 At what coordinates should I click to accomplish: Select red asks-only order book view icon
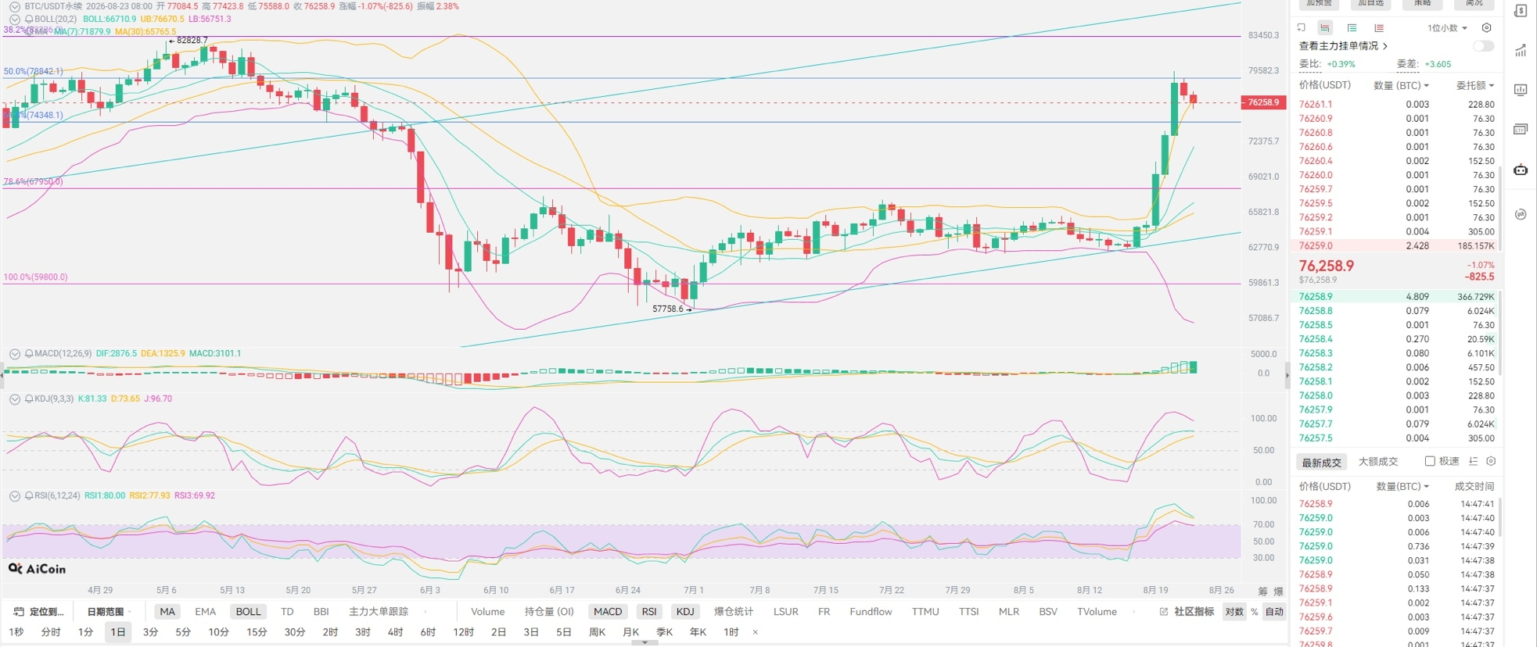click(x=1379, y=28)
